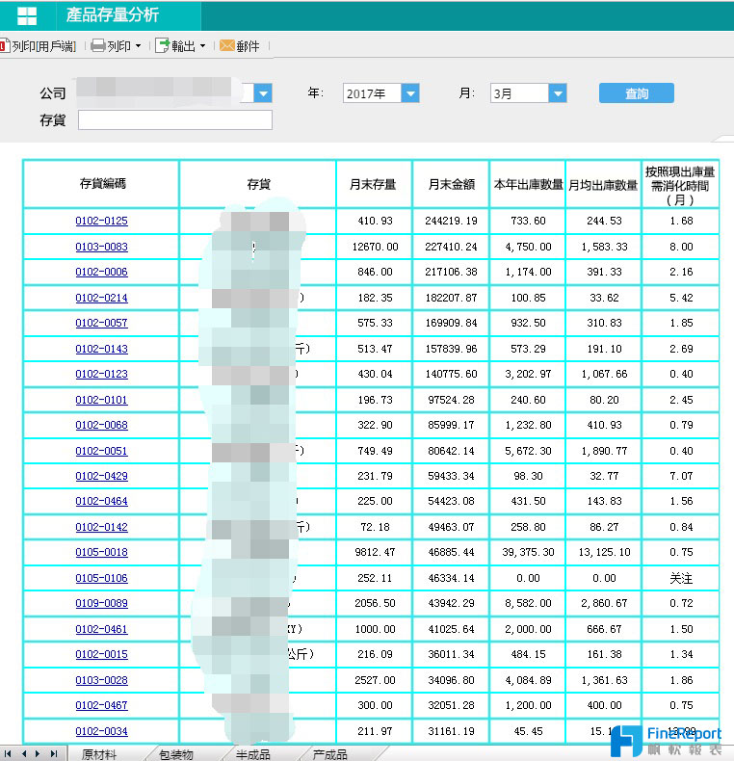This screenshot has height=761, width=734.
Task: Click the 查詢 query button
Action: click(x=637, y=93)
